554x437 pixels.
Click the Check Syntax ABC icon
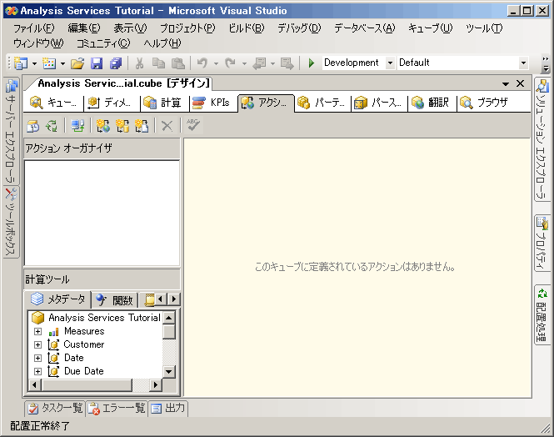193,125
